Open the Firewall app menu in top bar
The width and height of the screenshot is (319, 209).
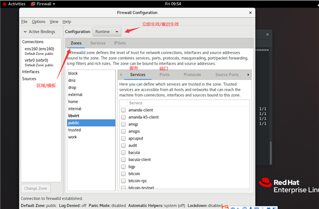(x=43, y=4)
